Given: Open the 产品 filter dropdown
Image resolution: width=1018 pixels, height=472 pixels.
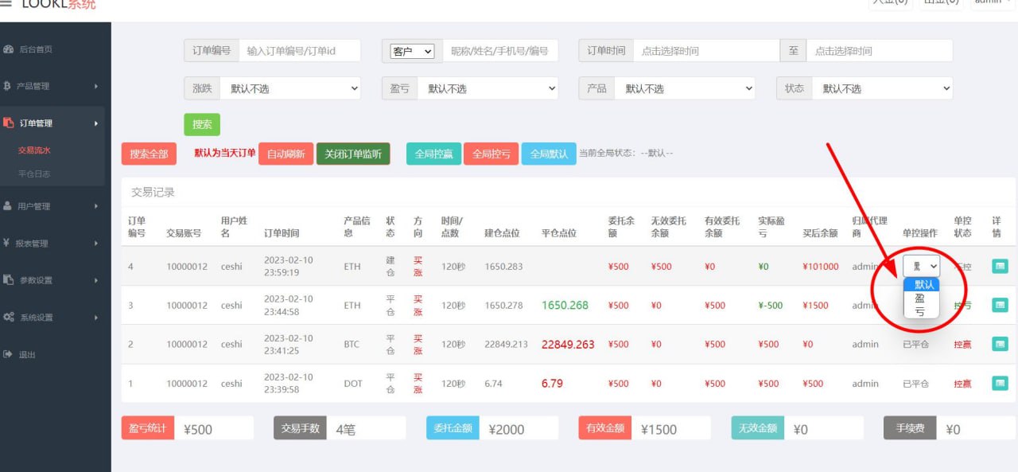Looking at the screenshot, I should point(684,88).
